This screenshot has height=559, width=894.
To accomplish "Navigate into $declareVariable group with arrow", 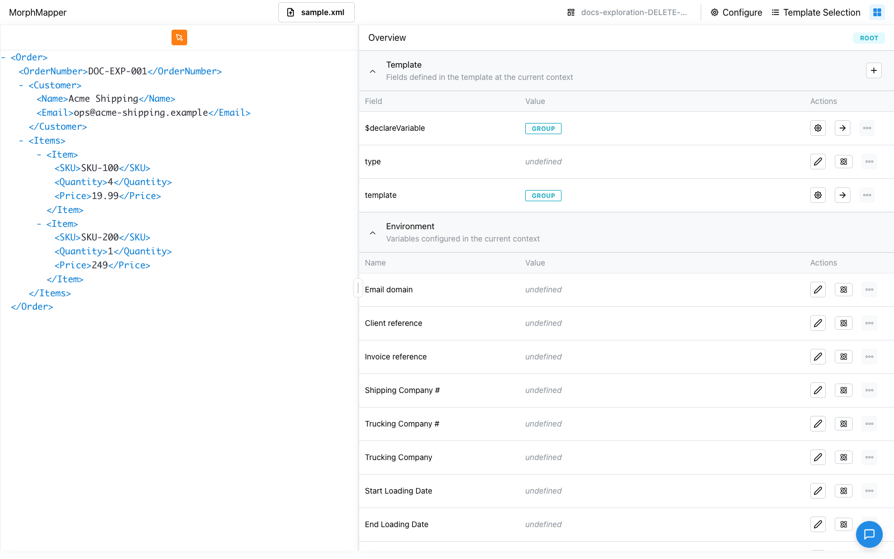I will click(843, 128).
